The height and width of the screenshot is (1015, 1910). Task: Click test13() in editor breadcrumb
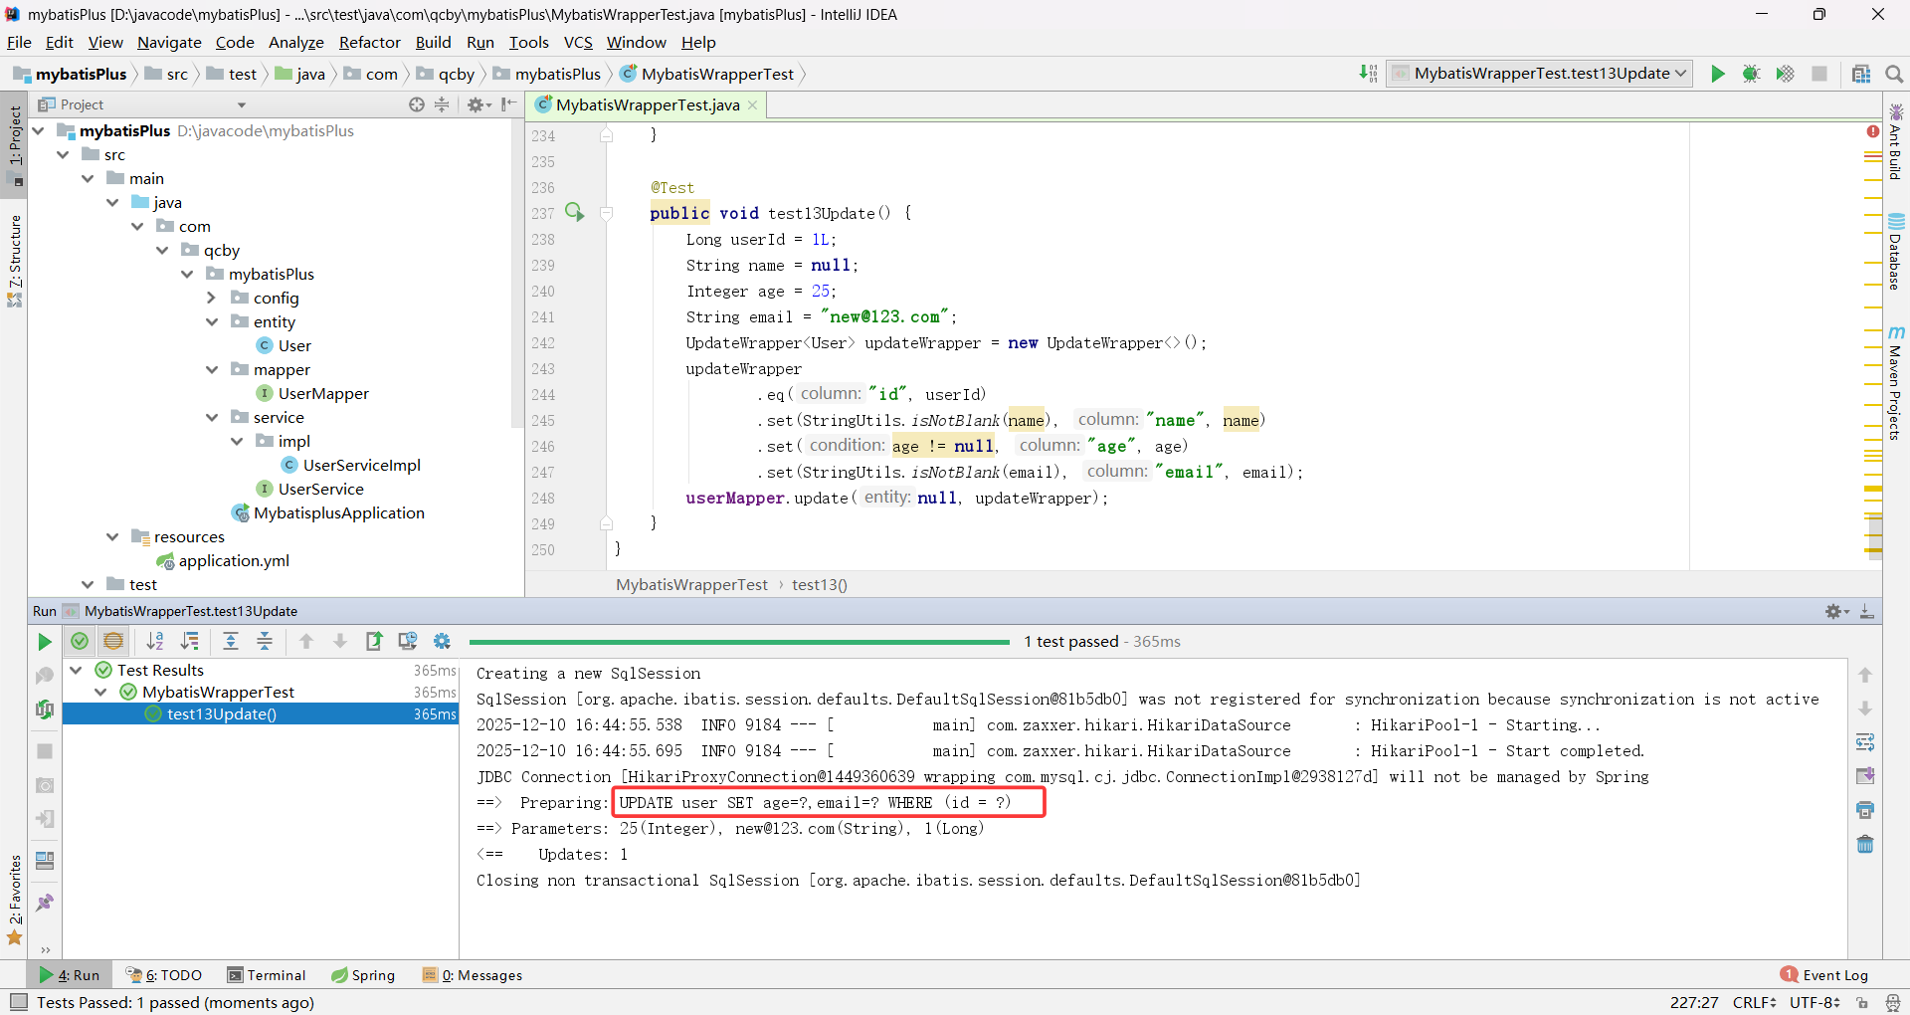[x=820, y=584]
